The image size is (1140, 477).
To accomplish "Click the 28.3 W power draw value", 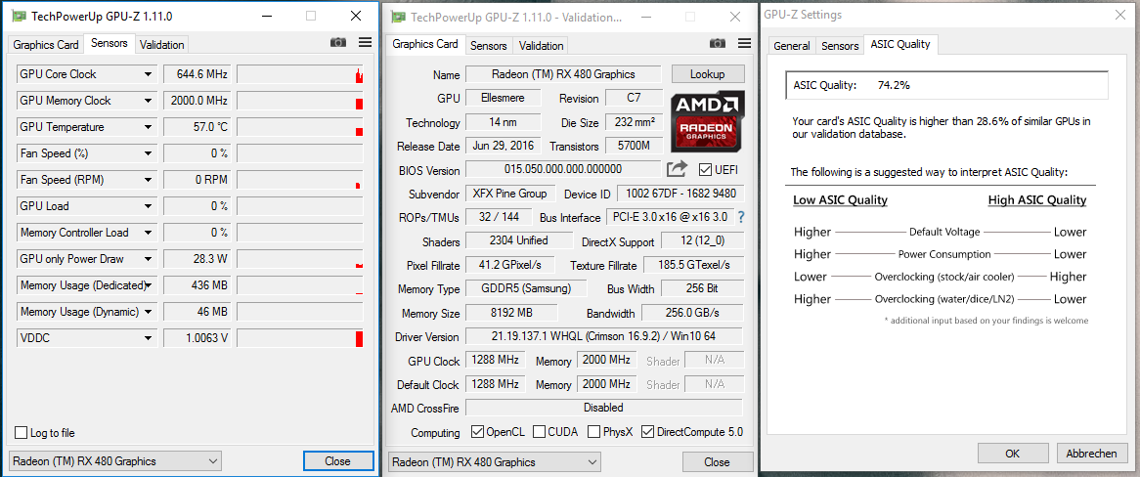I will (197, 259).
